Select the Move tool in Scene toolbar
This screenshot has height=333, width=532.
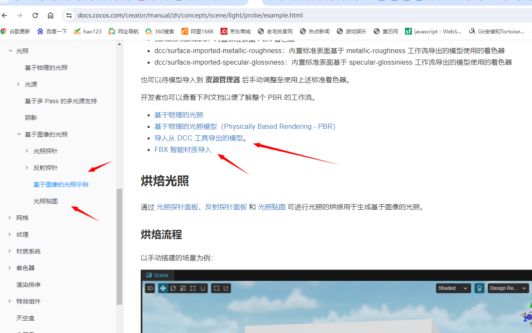[x=163, y=288]
